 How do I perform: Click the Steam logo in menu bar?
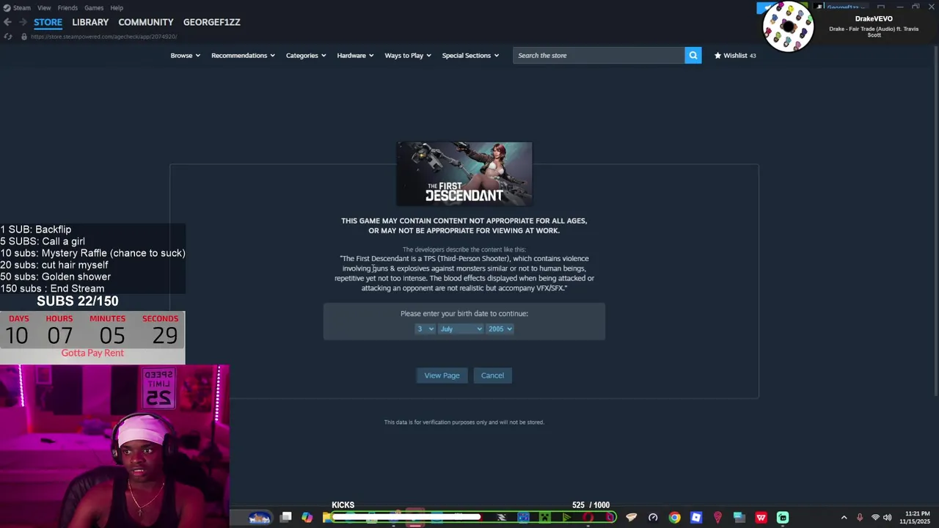7,7
